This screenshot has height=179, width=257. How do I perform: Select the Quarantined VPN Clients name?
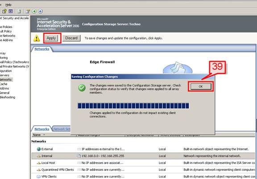58,170
